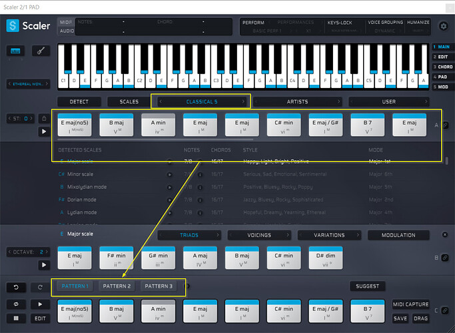
Task: Open the Scaler settings gear
Action: coord(444,26)
